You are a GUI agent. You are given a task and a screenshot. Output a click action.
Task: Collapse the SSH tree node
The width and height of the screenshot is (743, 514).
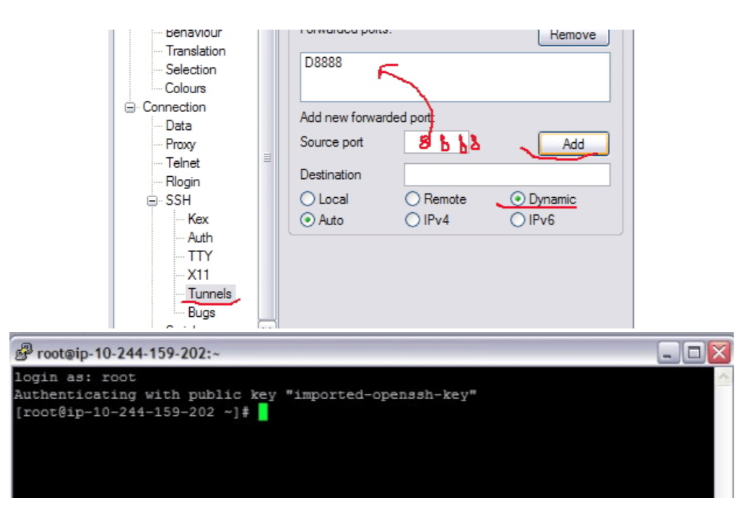pos(153,201)
